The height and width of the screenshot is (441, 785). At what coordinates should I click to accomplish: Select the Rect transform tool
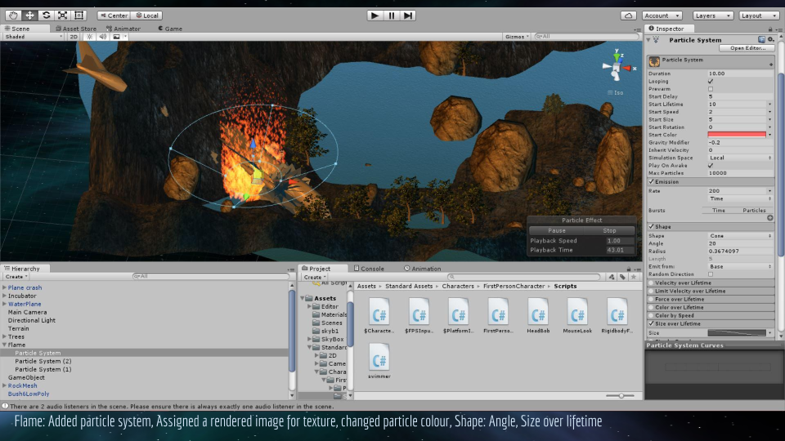point(78,16)
